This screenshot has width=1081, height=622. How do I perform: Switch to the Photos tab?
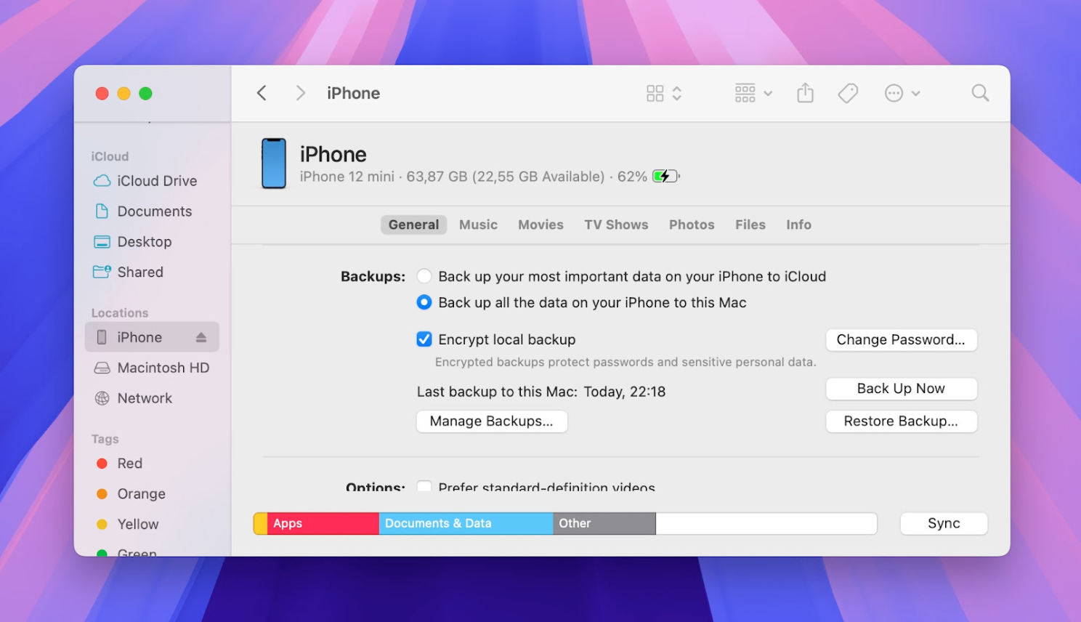pyautogui.click(x=692, y=225)
